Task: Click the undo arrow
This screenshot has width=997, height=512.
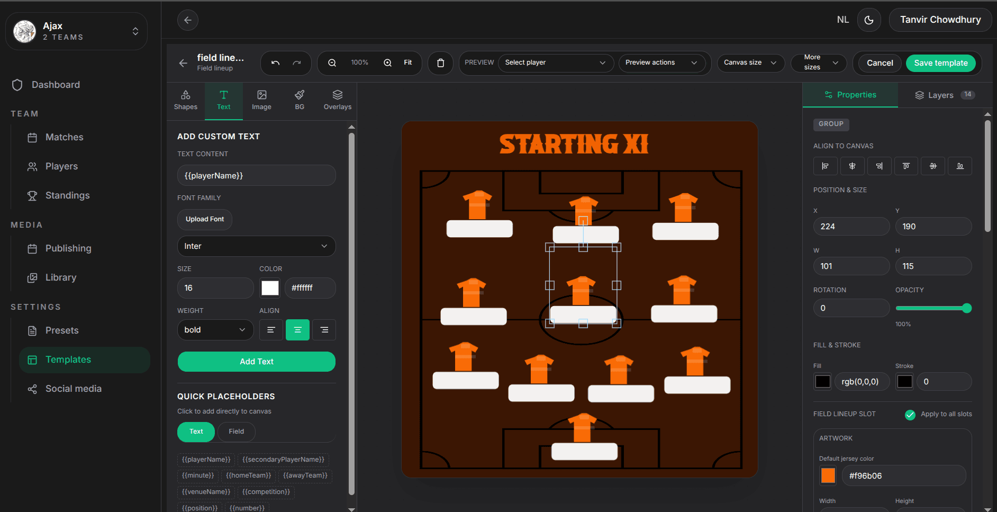Action: (275, 62)
